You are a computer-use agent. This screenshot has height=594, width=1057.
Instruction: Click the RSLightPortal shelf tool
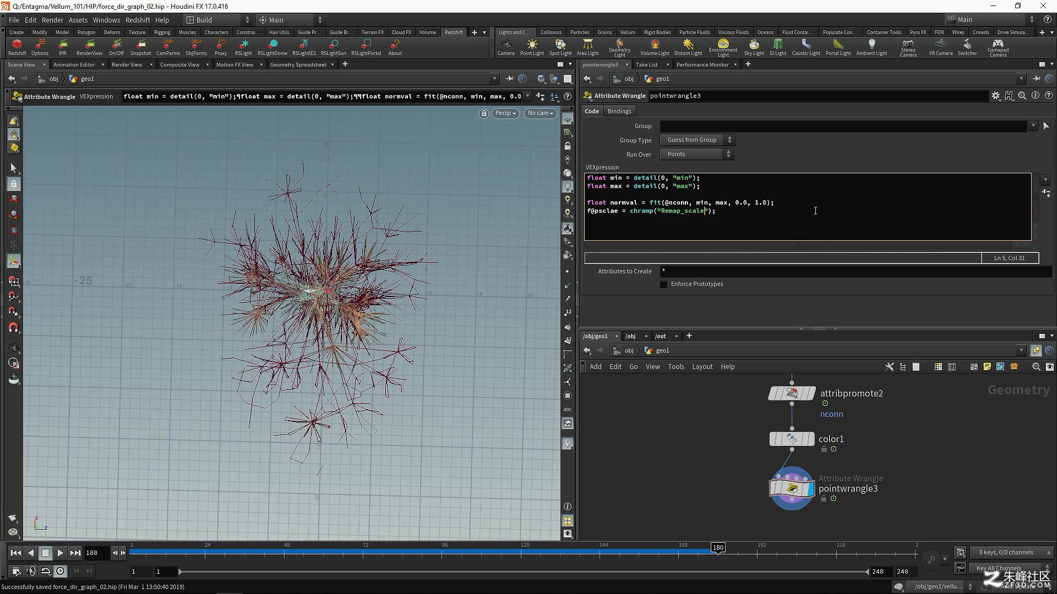(366, 47)
